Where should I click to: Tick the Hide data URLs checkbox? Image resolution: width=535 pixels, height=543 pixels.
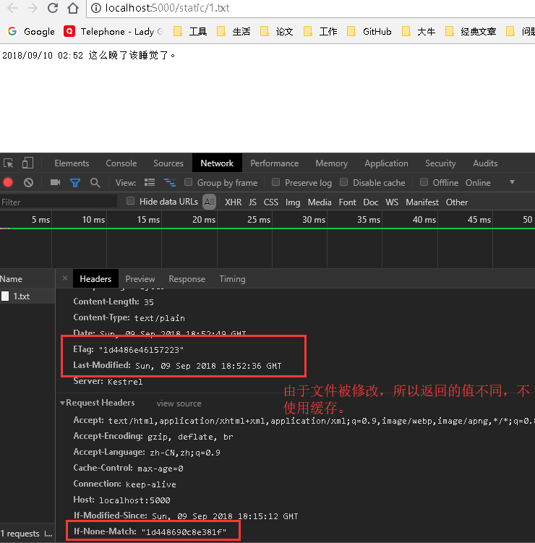click(x=131, y=202)
